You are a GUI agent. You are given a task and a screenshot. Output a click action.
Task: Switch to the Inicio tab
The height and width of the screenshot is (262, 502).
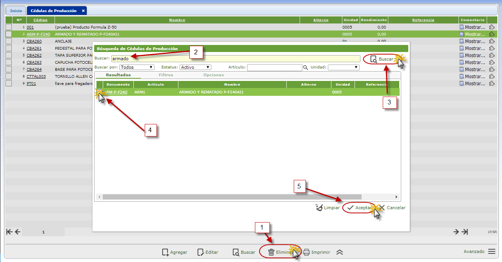(x=16, y=11)
